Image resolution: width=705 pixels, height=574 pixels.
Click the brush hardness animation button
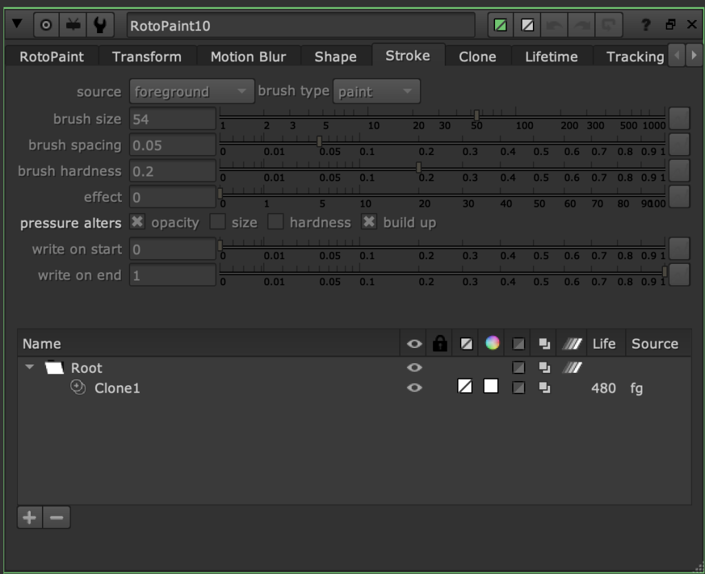coord(679,170)
